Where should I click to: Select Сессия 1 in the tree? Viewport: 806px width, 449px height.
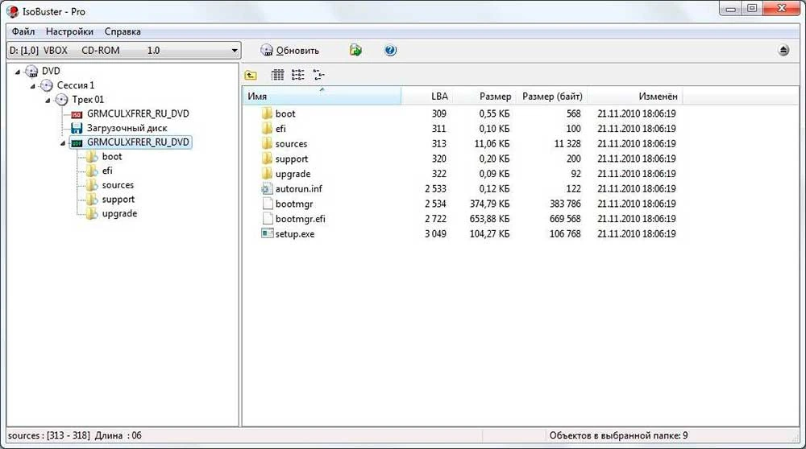tap(76, 85)
